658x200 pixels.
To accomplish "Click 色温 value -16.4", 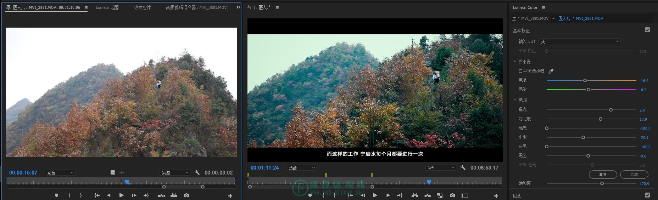I will click(644, 81).
